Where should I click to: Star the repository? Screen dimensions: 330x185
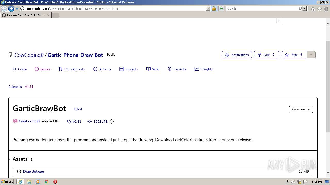click(294, 55)
